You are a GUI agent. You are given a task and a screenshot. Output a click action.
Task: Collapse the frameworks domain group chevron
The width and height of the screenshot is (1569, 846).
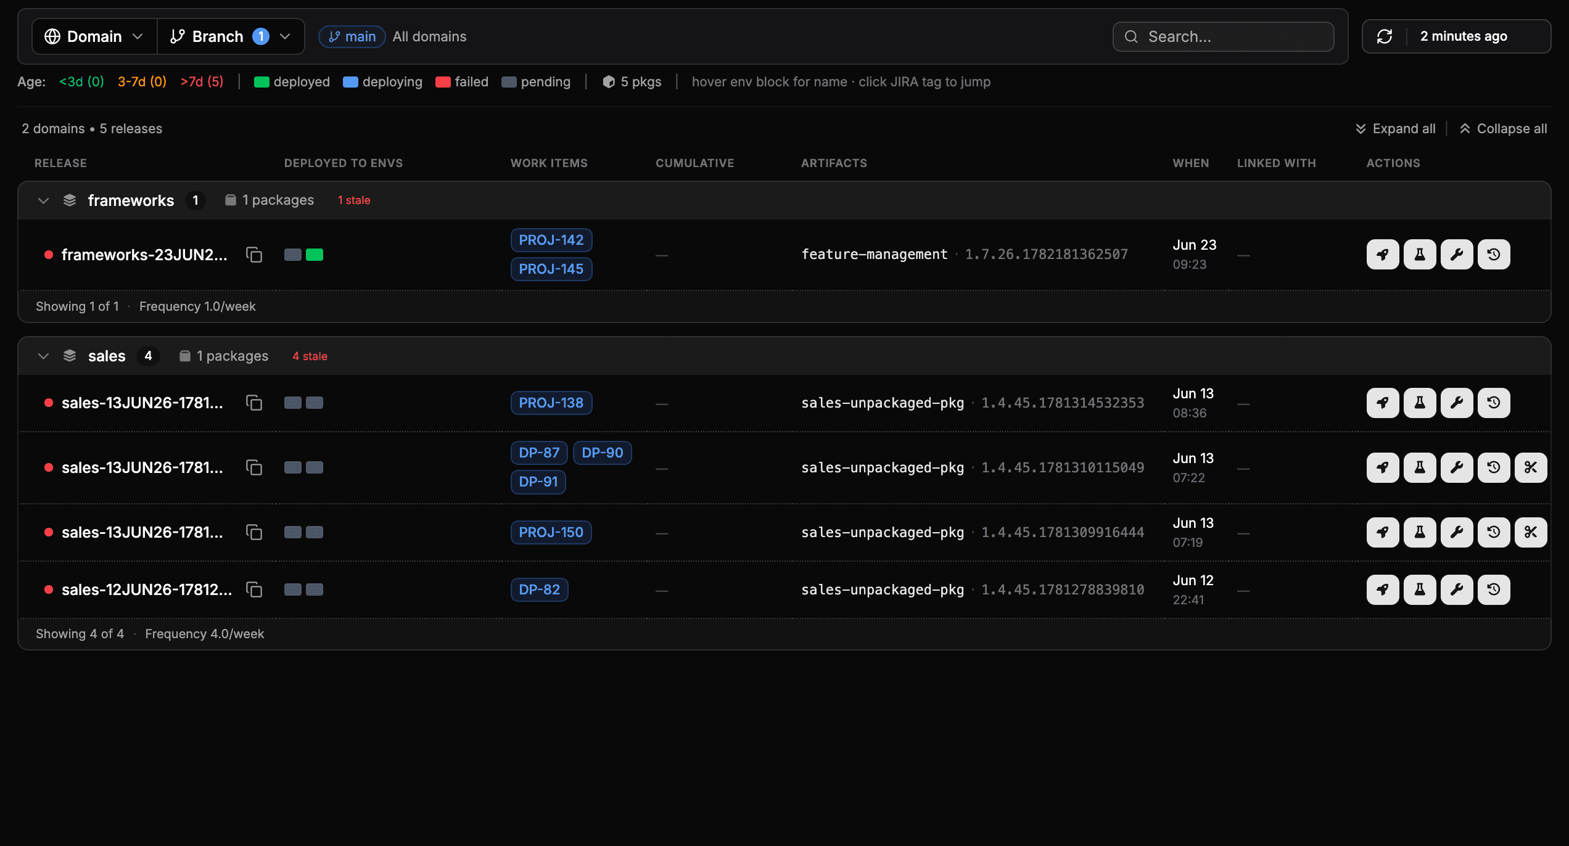point(43,201)
